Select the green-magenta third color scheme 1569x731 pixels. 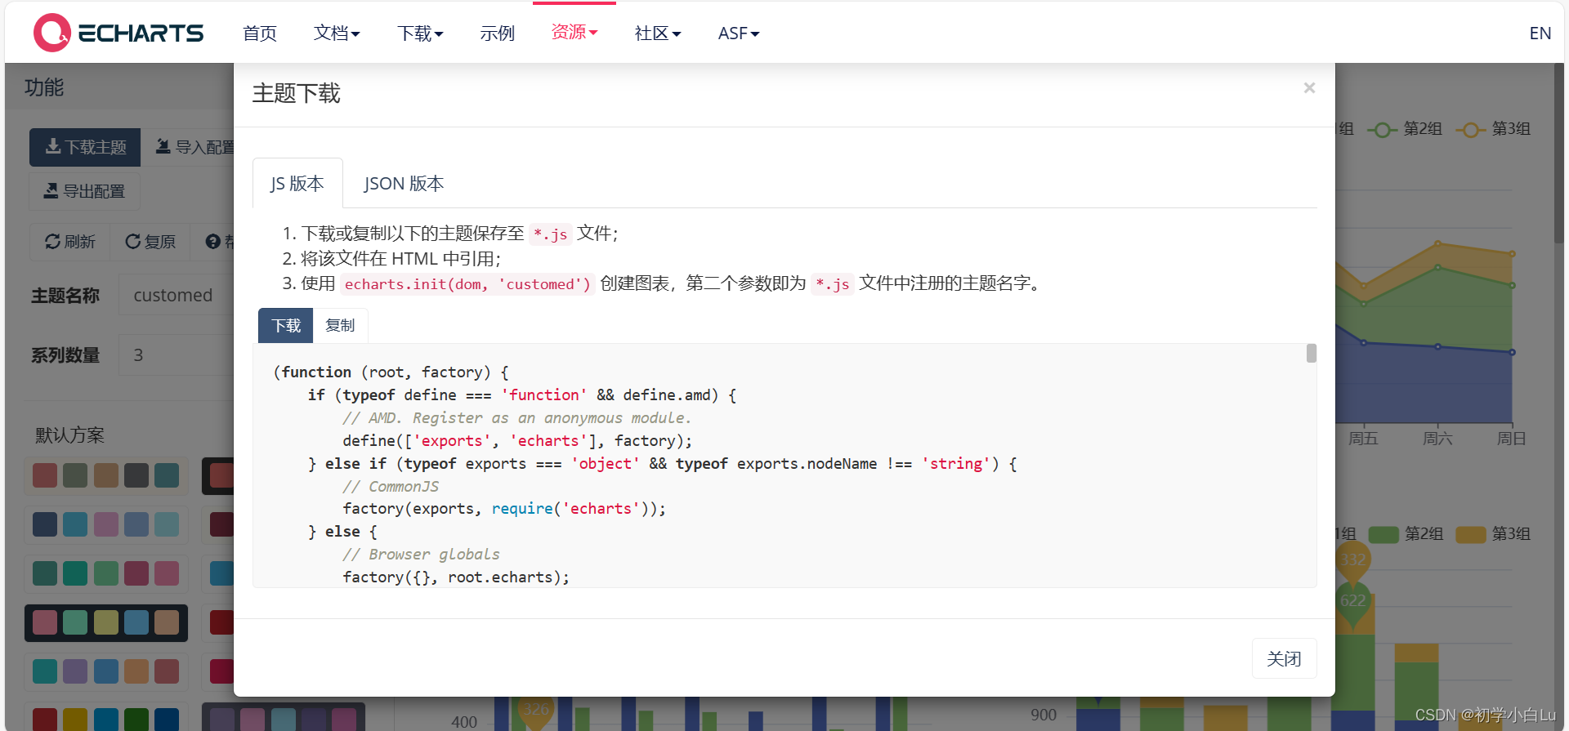(x=106, y=573)
